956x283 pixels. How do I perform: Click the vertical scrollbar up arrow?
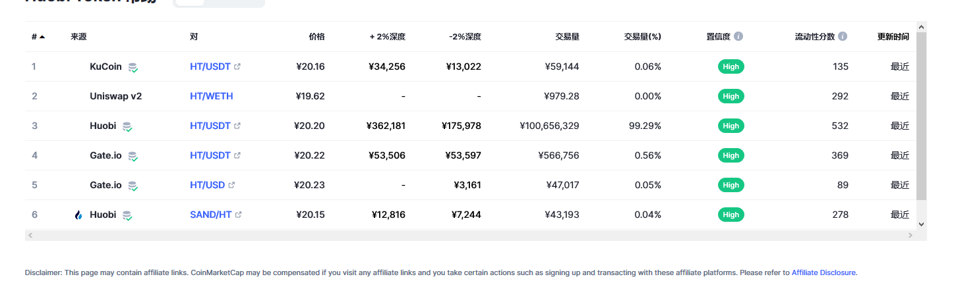click(921, 26)
